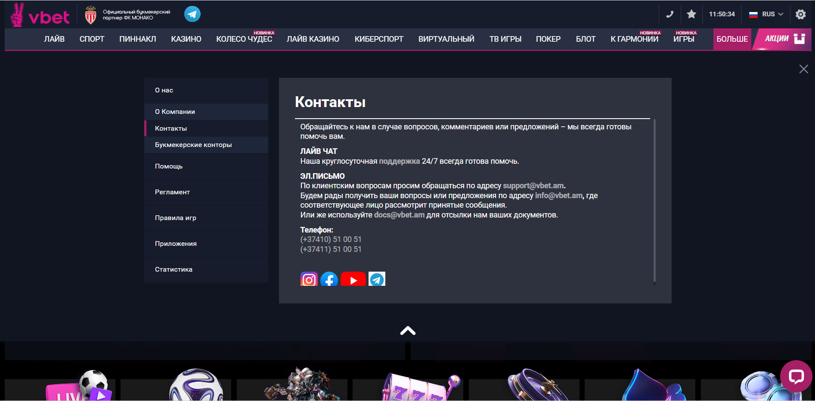Open ТВ ИГРЫ menu item

(505, 39)
